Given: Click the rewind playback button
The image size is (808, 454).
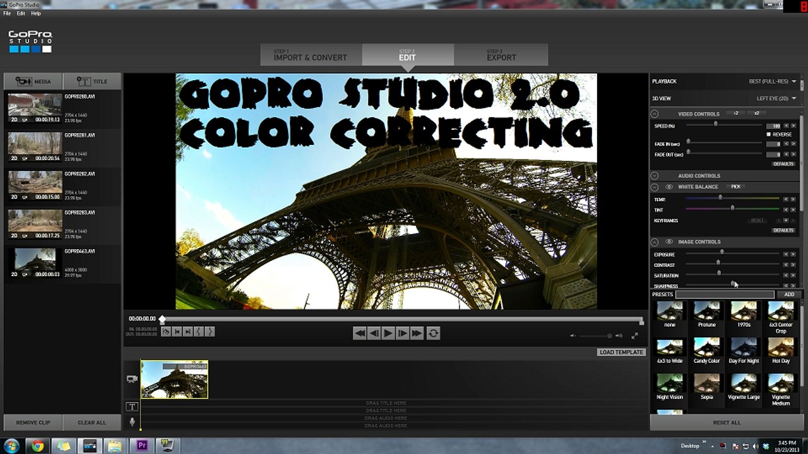Looking at the screenshot, I should (x=359, y=333).
